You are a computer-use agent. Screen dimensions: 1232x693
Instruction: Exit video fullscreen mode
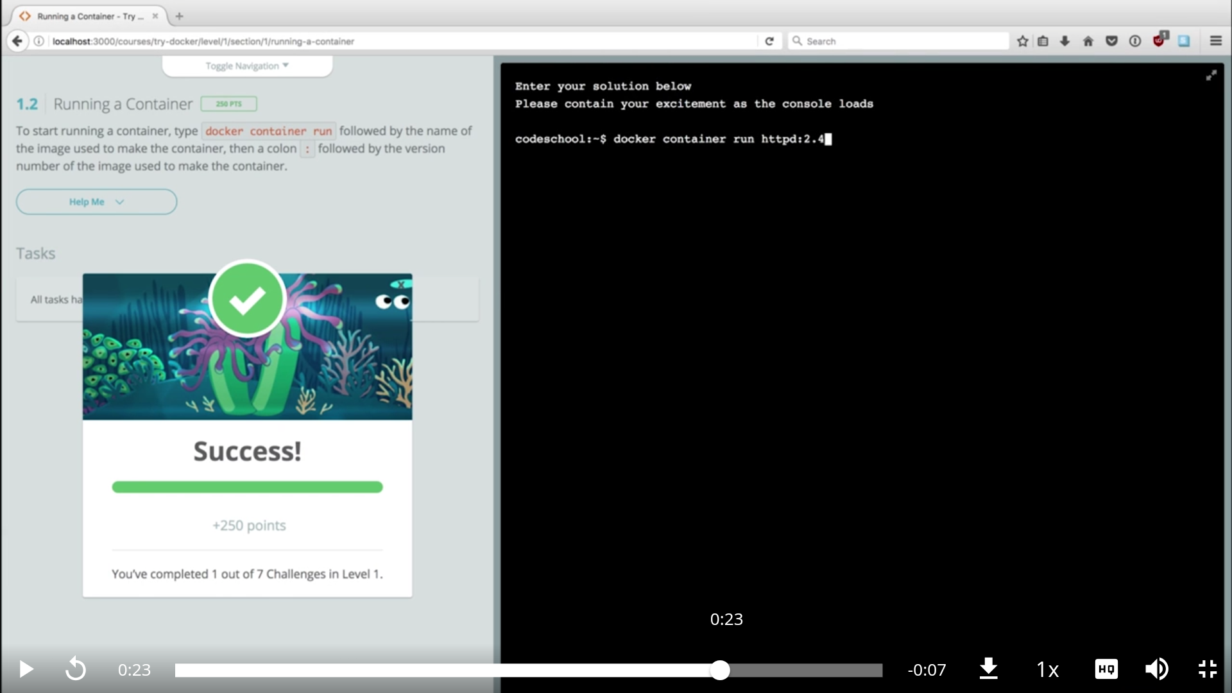1207,669
